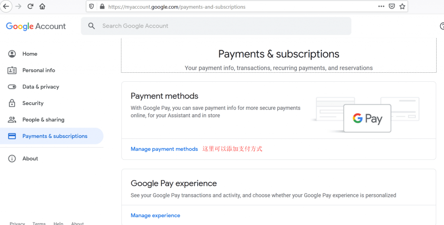Click the Home person icon in sidebar

(12, 54)
